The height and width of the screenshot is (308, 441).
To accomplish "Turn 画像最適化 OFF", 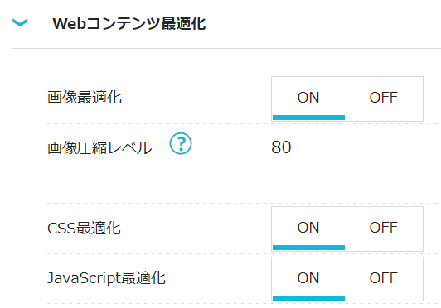I will pos(383,99).
